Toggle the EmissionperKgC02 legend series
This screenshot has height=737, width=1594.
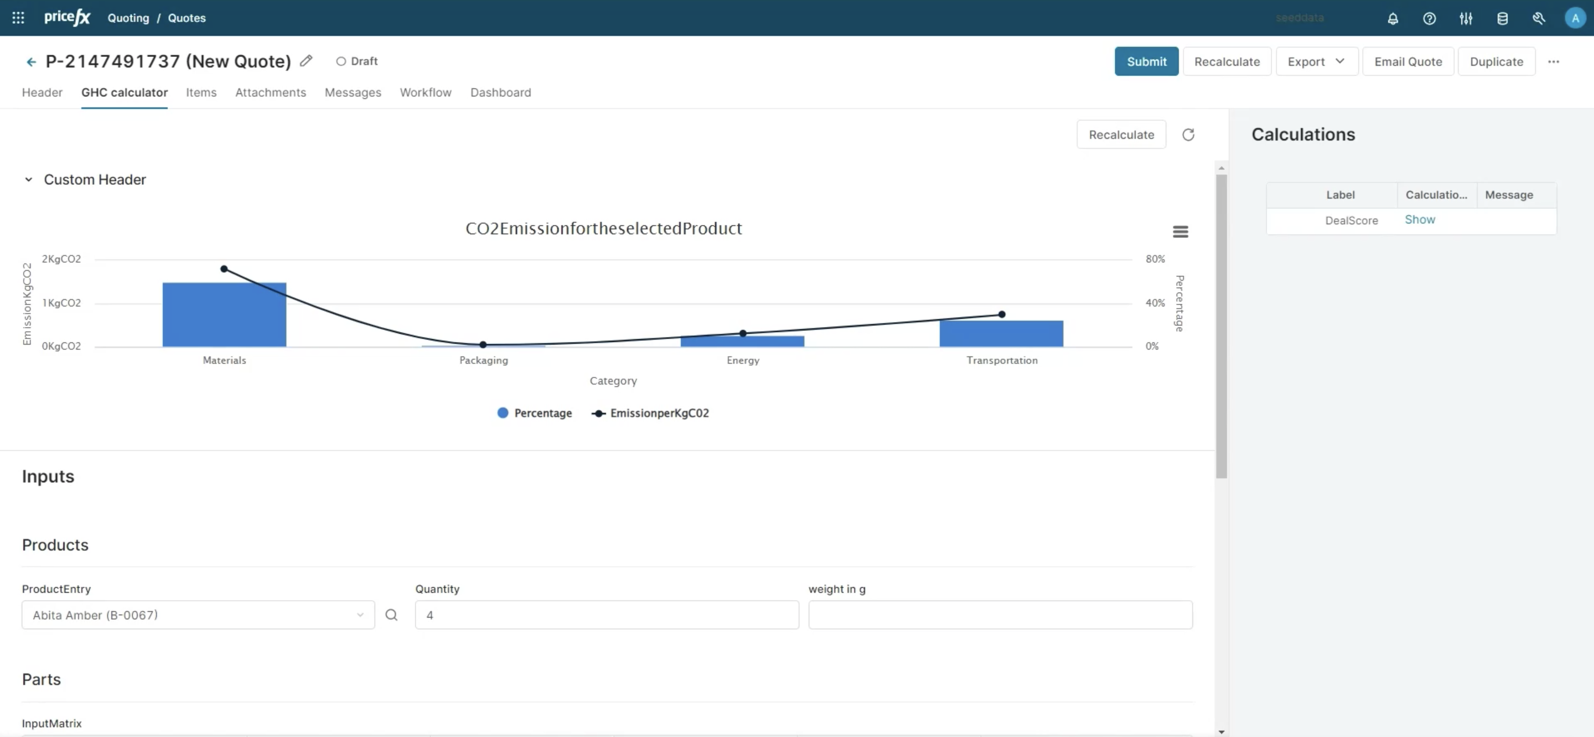(x=650, y=413)
